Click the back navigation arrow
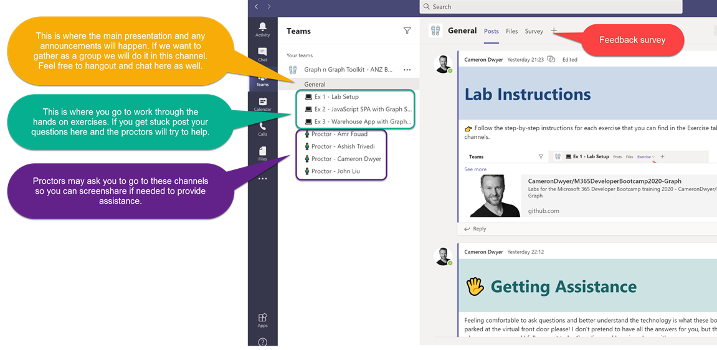The image size is (717, 350). tap(256, 6)
